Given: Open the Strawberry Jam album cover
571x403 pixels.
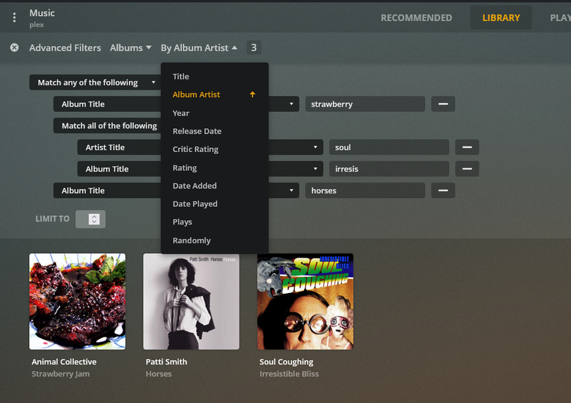Looking at the screenshot, I should 77,301.
